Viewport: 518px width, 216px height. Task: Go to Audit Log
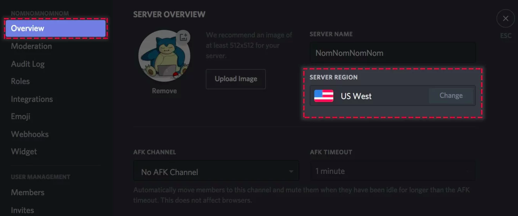27,64
